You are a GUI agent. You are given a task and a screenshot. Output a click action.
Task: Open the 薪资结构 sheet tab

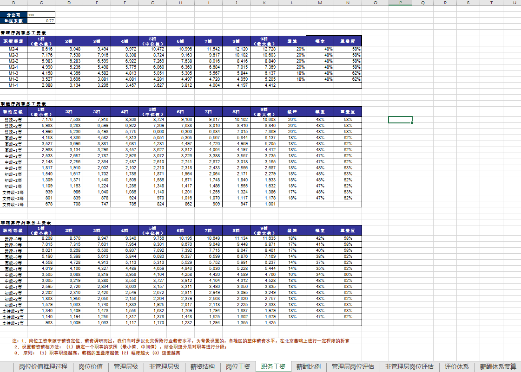[202, 366]
